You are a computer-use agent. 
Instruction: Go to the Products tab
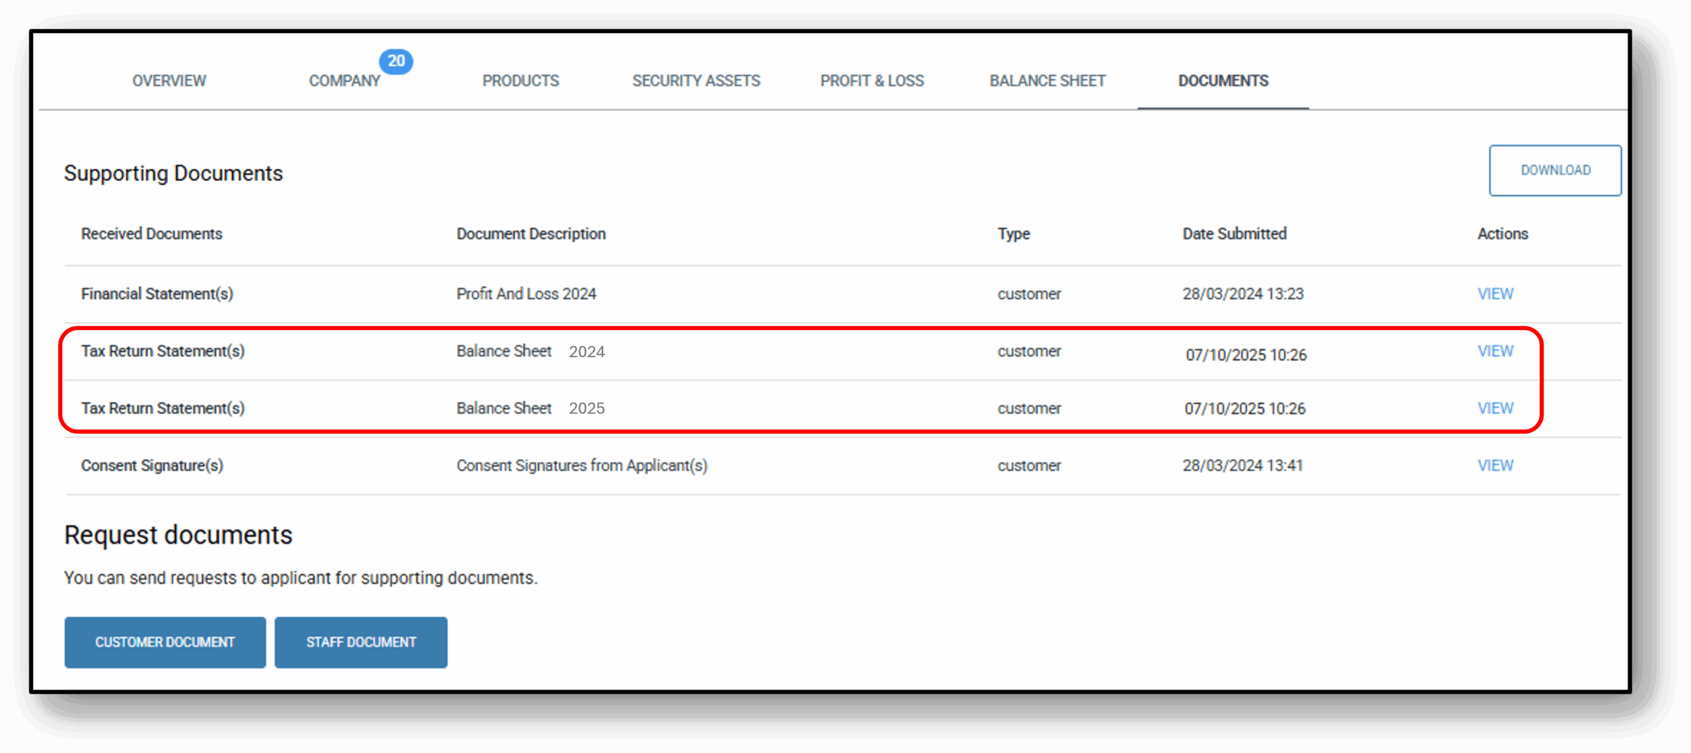(521, 81)
